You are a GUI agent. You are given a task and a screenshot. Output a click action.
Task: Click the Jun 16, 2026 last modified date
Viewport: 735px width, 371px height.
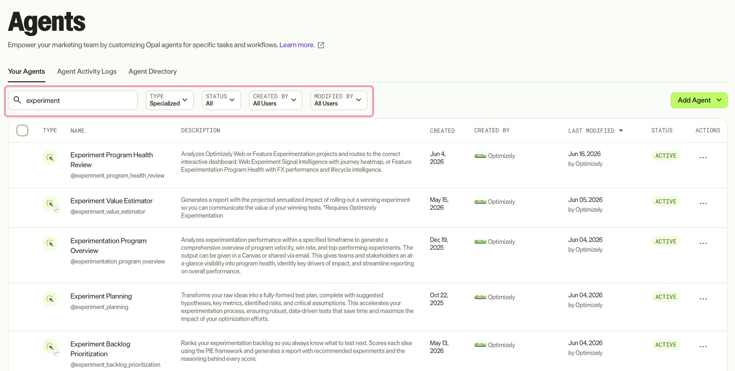[584, 154]
